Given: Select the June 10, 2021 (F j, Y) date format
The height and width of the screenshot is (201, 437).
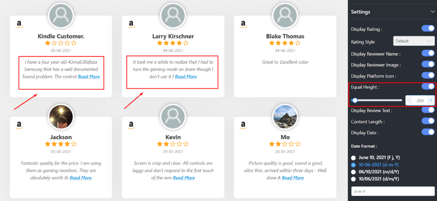Looking at the screenshot, I should (x=353, y=158).
